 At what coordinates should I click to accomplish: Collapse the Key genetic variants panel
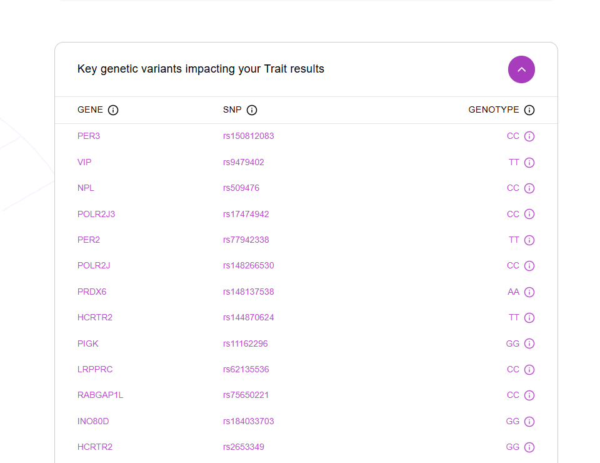[521, 69]
